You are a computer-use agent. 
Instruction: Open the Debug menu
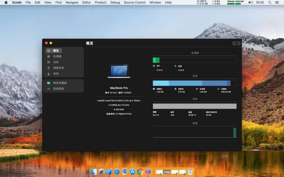115,2
